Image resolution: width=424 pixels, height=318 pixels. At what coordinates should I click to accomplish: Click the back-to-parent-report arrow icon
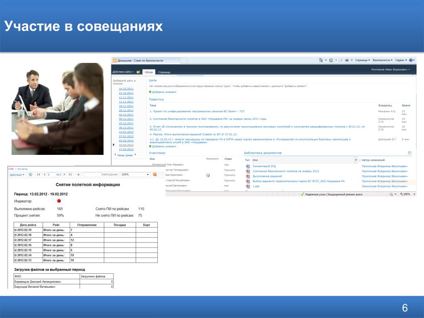[78, 175]
